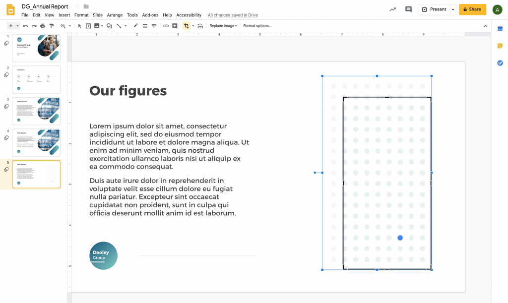The width and height of the screenshot is (508, 303).
Task: Click the crop image tool
Action: pos(186,26)
